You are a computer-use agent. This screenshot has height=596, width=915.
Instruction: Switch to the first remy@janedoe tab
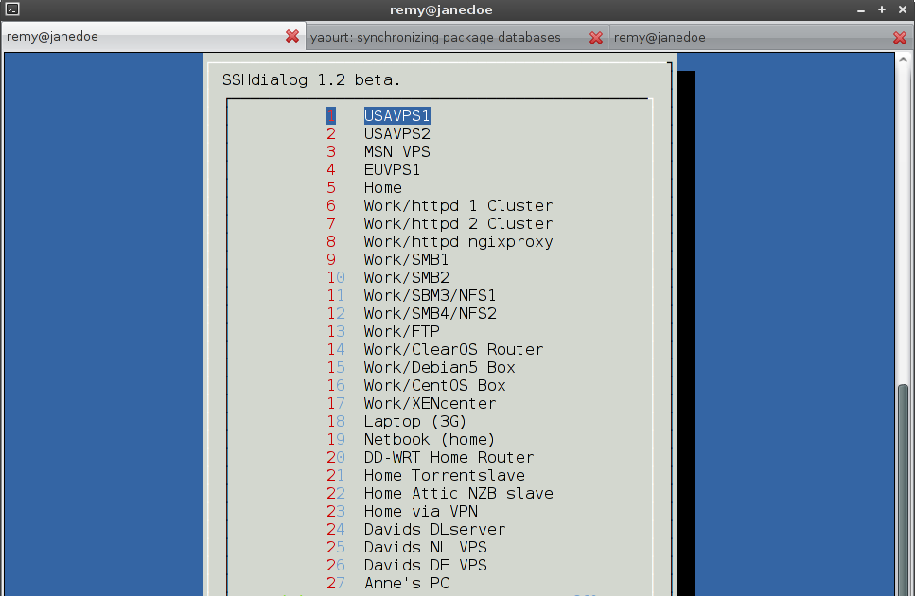[x=153, y=36]
